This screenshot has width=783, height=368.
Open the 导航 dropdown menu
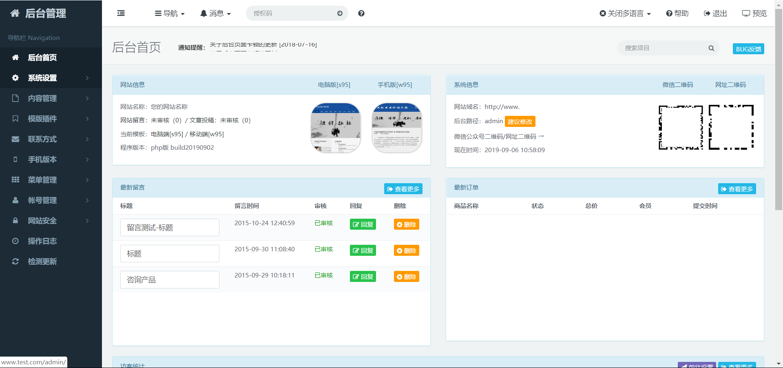(x=170, y=13)
